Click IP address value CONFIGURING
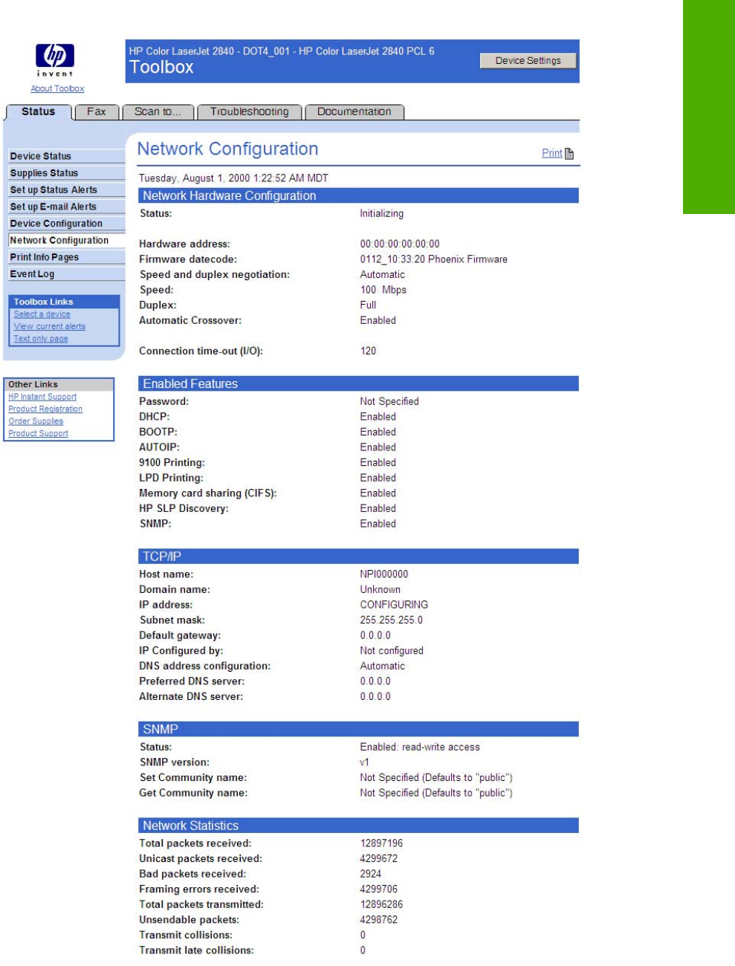The image size is (735, 966). [394, 605]
